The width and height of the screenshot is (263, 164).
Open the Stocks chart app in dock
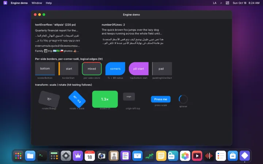[149, 156]
